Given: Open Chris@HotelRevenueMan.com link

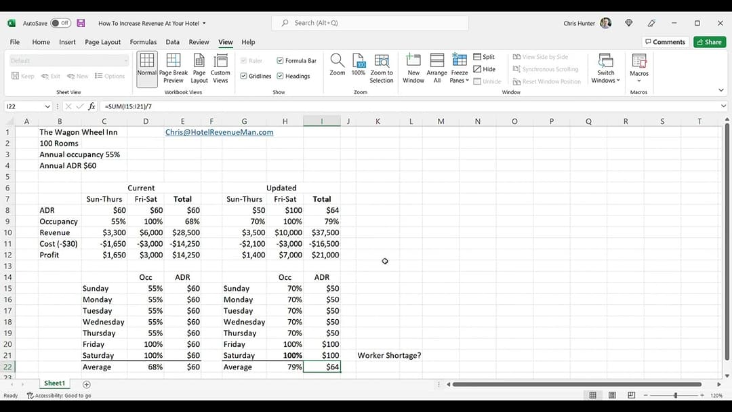Looking at the screenshot, I should [220, 132].
